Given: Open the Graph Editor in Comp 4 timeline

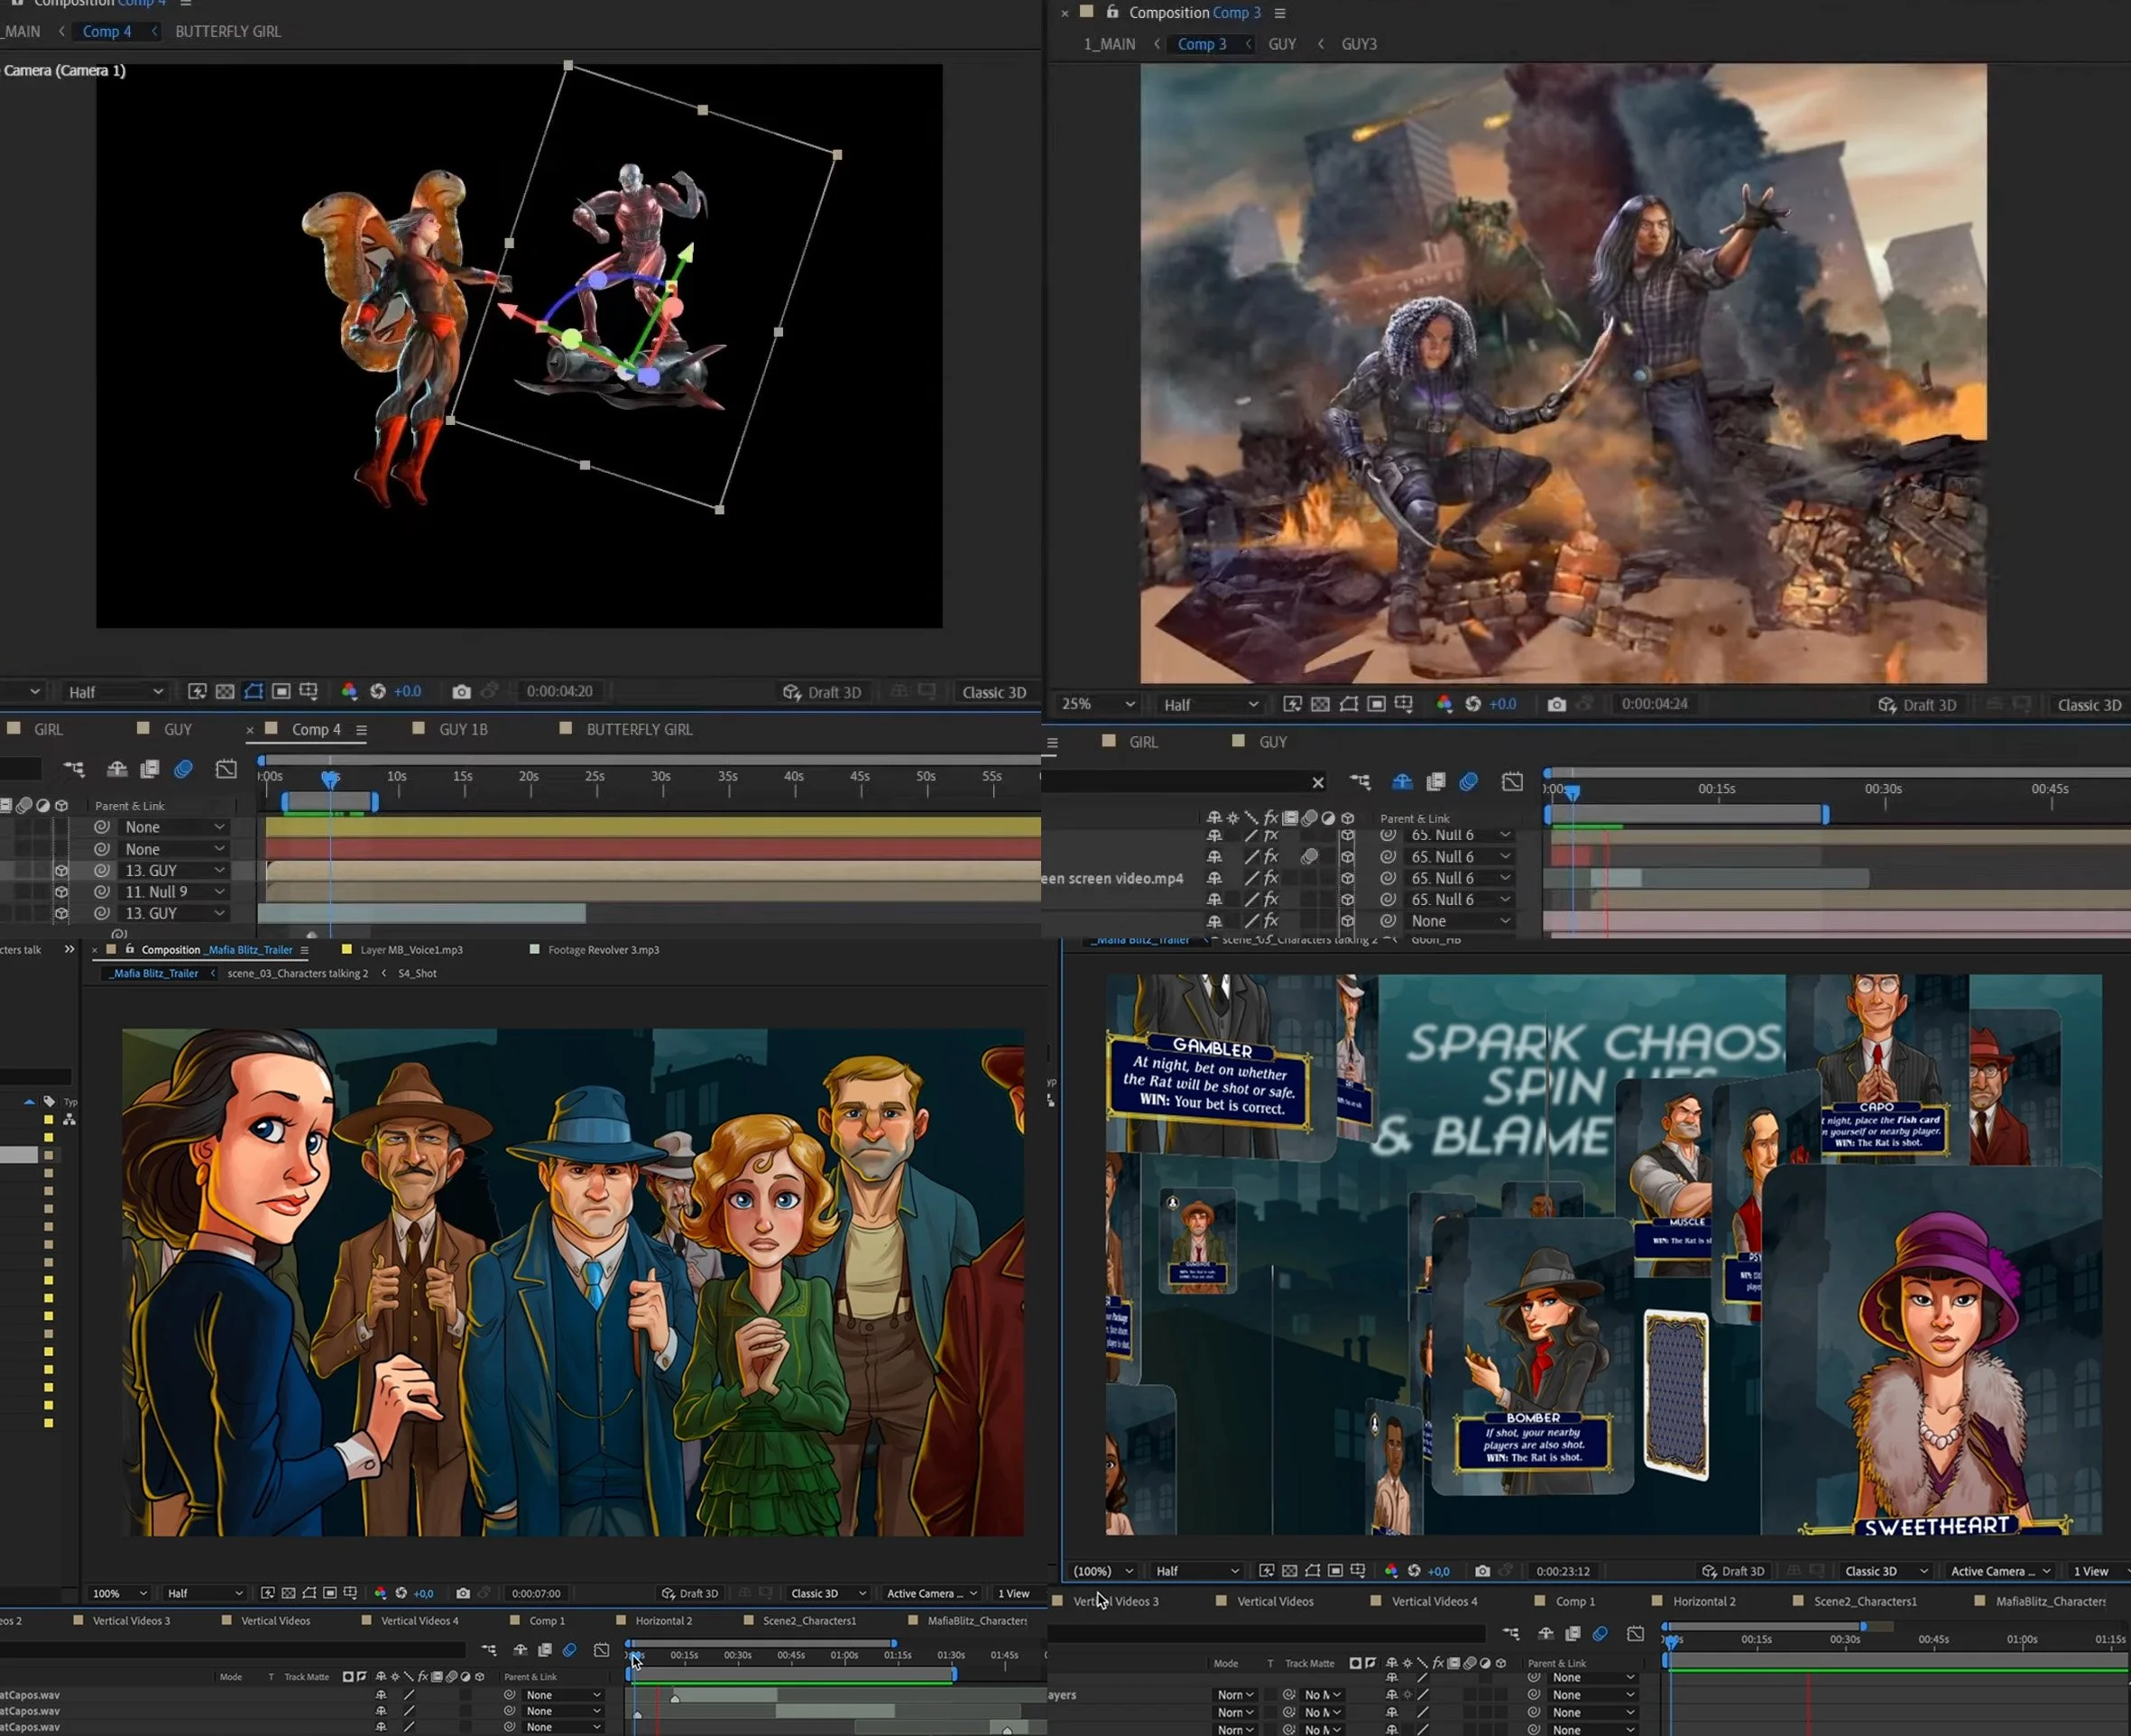Looking at the screenshot, I should (x=226, y=769).
